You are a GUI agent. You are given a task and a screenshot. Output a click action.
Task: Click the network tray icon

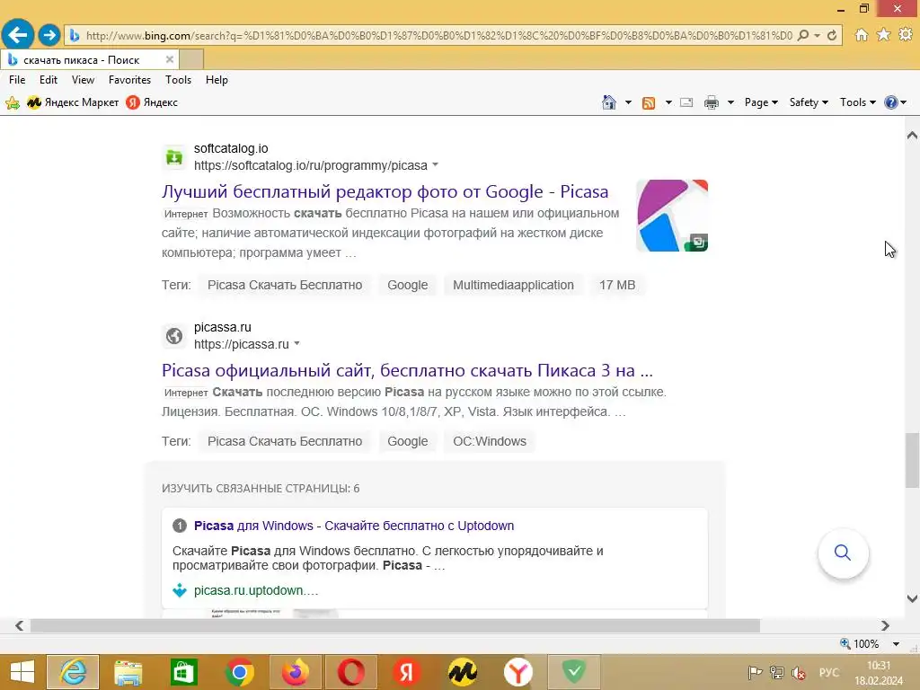pos(777,672)
